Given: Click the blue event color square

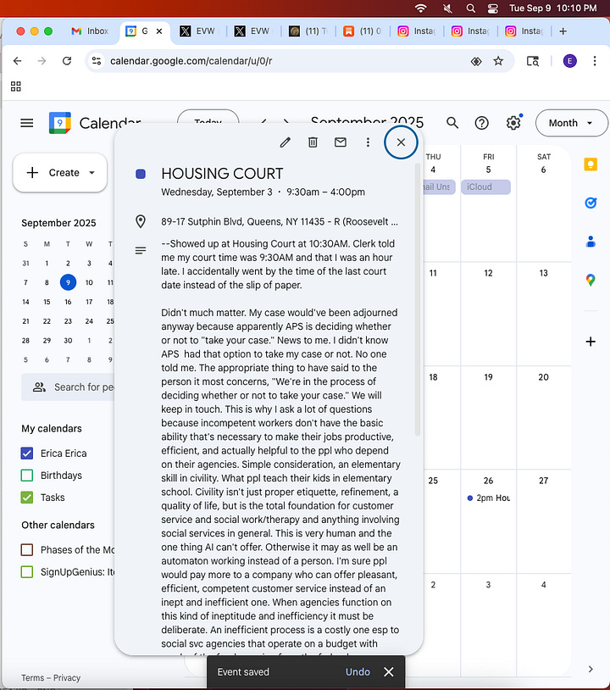Looking at the screenshot, I should pyautogui.click(x=141, y=174).
